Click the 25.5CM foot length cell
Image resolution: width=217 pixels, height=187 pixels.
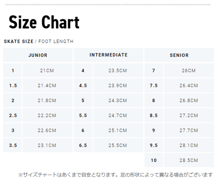pyautogui.click(x=118, y=145)
